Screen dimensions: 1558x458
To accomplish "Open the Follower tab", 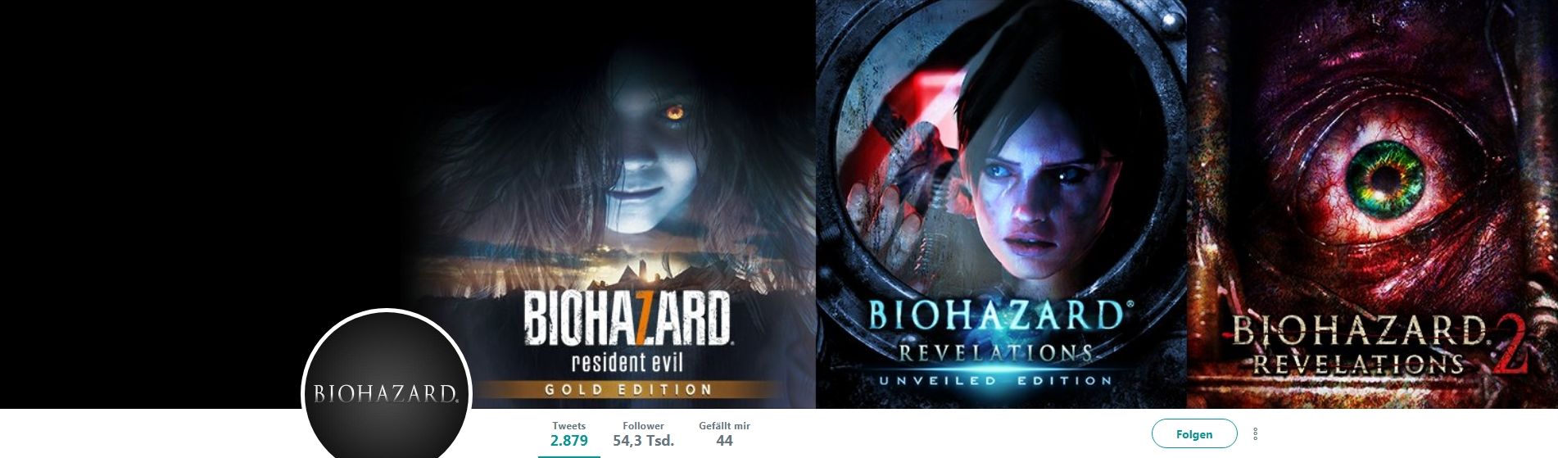I will tap(643, 433).
